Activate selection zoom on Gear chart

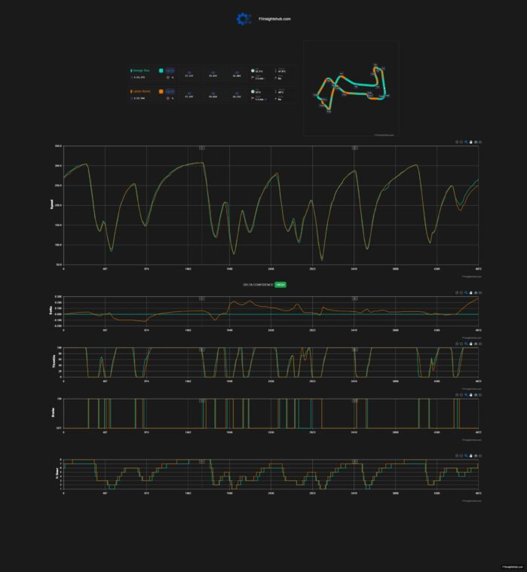[466, 456]
